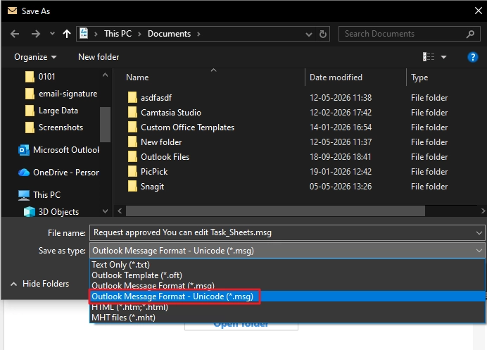
Task: Click the Microsoft Outlook icon in sidebar
Action: pyautogui.click(x=24, y=150)
